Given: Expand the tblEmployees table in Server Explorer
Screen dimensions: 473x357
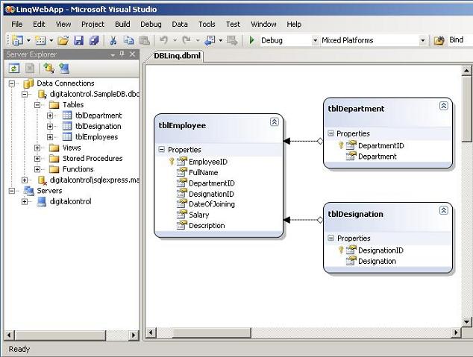Looking at the screenshot, I should tap(50, 137).
